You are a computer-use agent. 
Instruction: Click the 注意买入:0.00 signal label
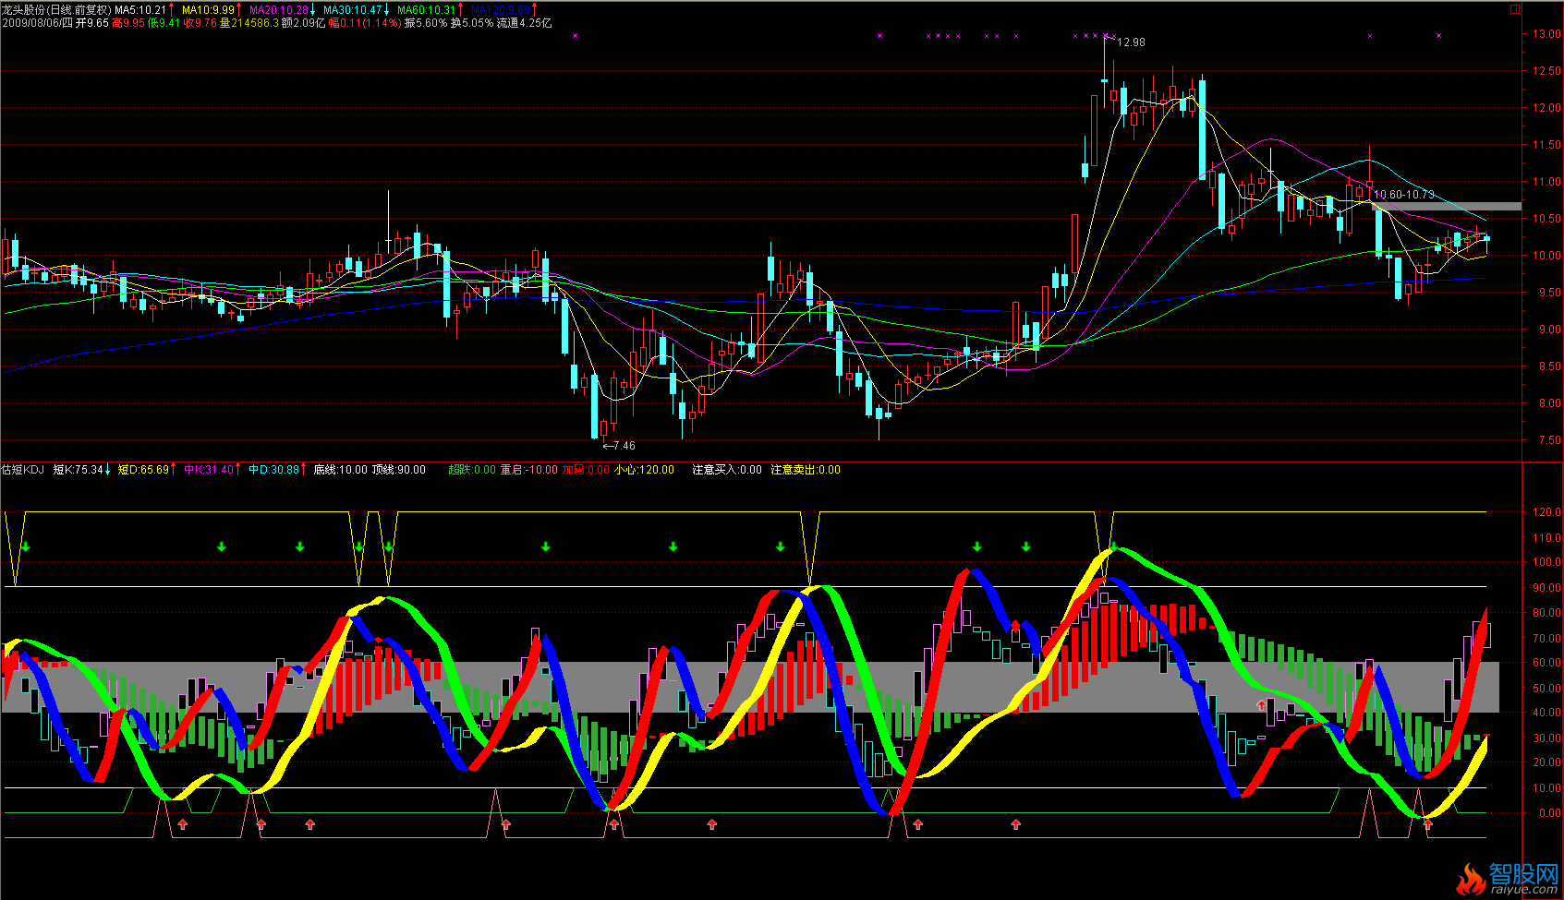(x=727, y=470)
